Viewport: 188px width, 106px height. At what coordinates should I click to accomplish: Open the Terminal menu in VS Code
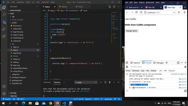(x=45, y=2)
